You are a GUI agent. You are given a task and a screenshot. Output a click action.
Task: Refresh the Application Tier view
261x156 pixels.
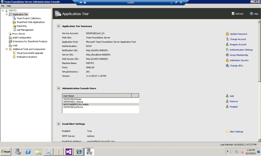tap(238, 14)
